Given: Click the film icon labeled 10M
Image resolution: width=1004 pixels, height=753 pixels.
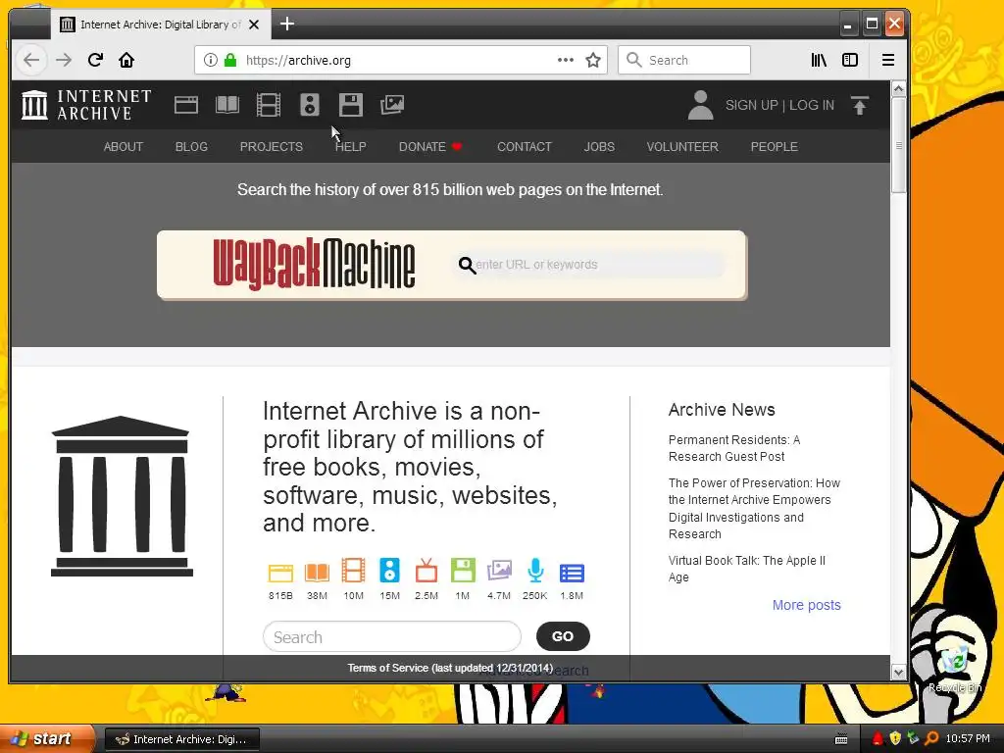Looking at the screenshot, I should click(353, 571).
